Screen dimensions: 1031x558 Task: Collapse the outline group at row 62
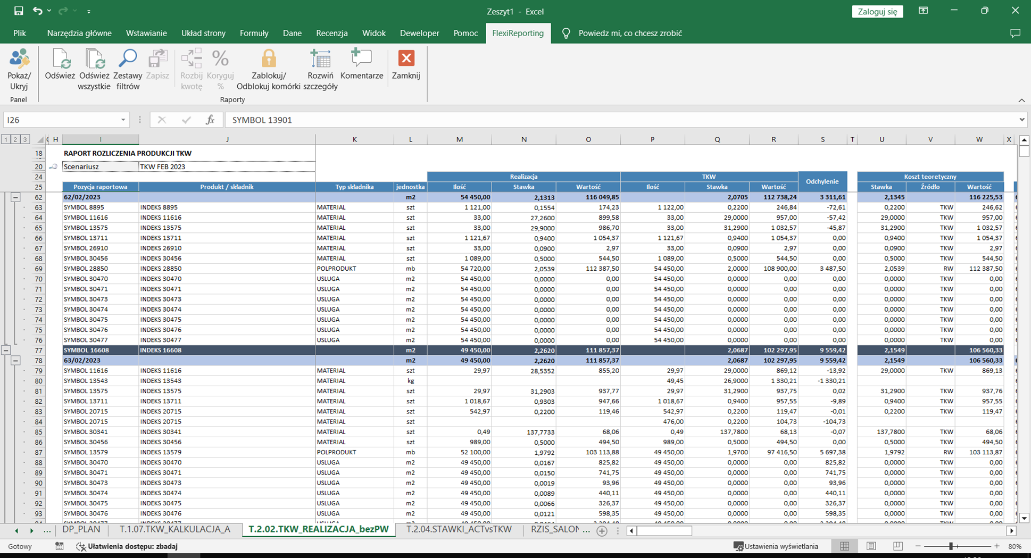(x=15, y=197)
